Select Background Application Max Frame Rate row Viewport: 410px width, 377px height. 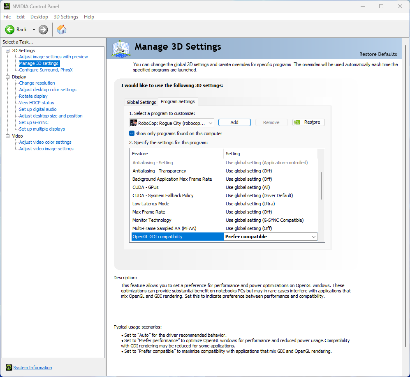coord(225,179)
